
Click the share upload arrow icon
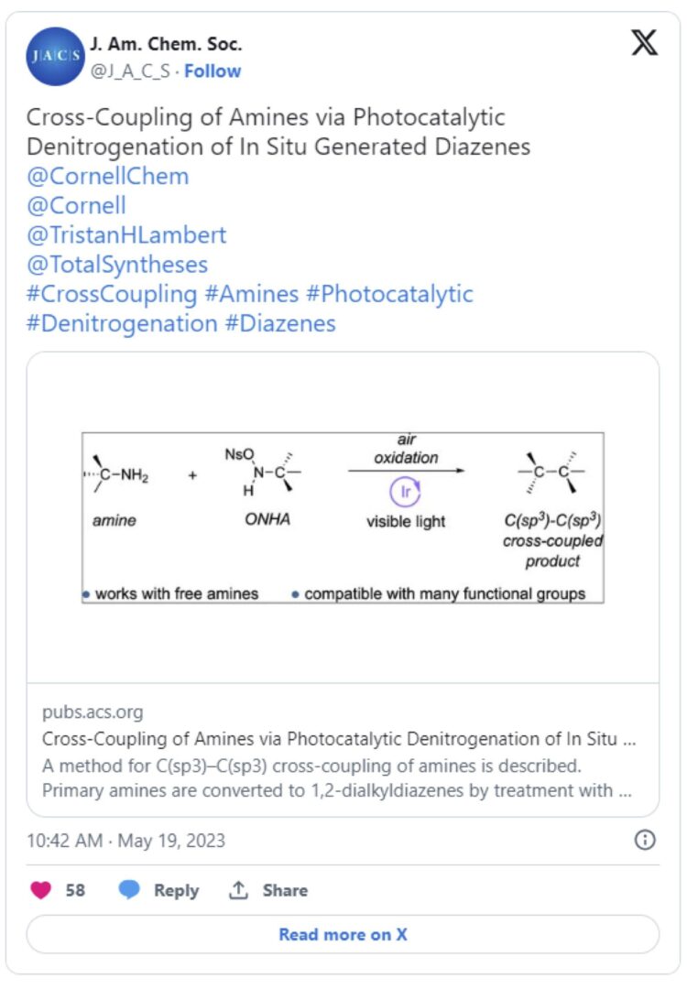pos(238,890)
